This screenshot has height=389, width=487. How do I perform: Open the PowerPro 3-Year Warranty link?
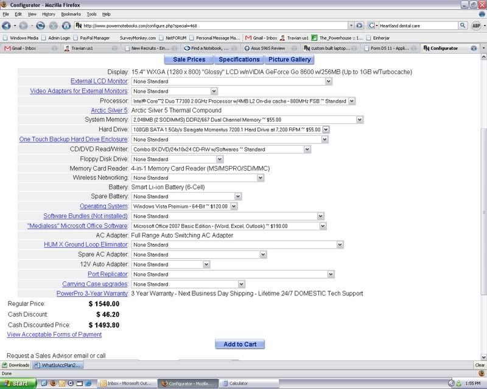(x=92, y=294)
